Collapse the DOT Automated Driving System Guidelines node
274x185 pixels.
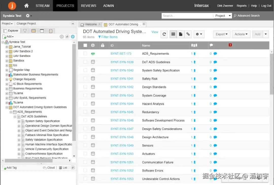pyautogui.click(x=7, y=107)
